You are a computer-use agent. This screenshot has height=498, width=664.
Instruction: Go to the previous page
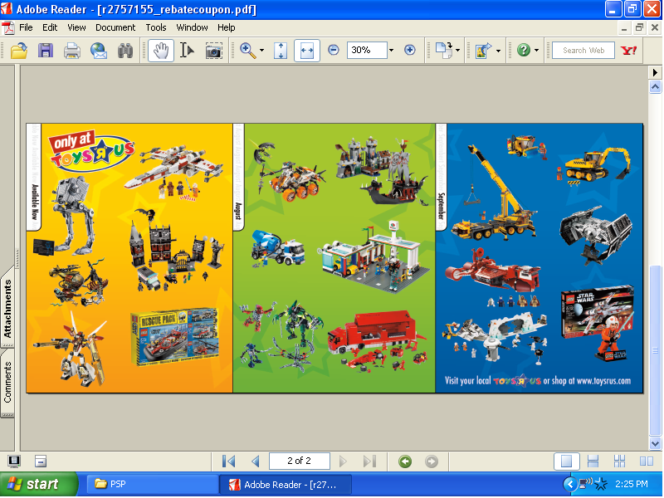[256, 461]
